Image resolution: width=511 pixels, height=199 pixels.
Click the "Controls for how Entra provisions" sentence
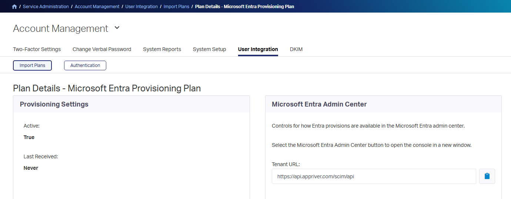click(368, 126)
